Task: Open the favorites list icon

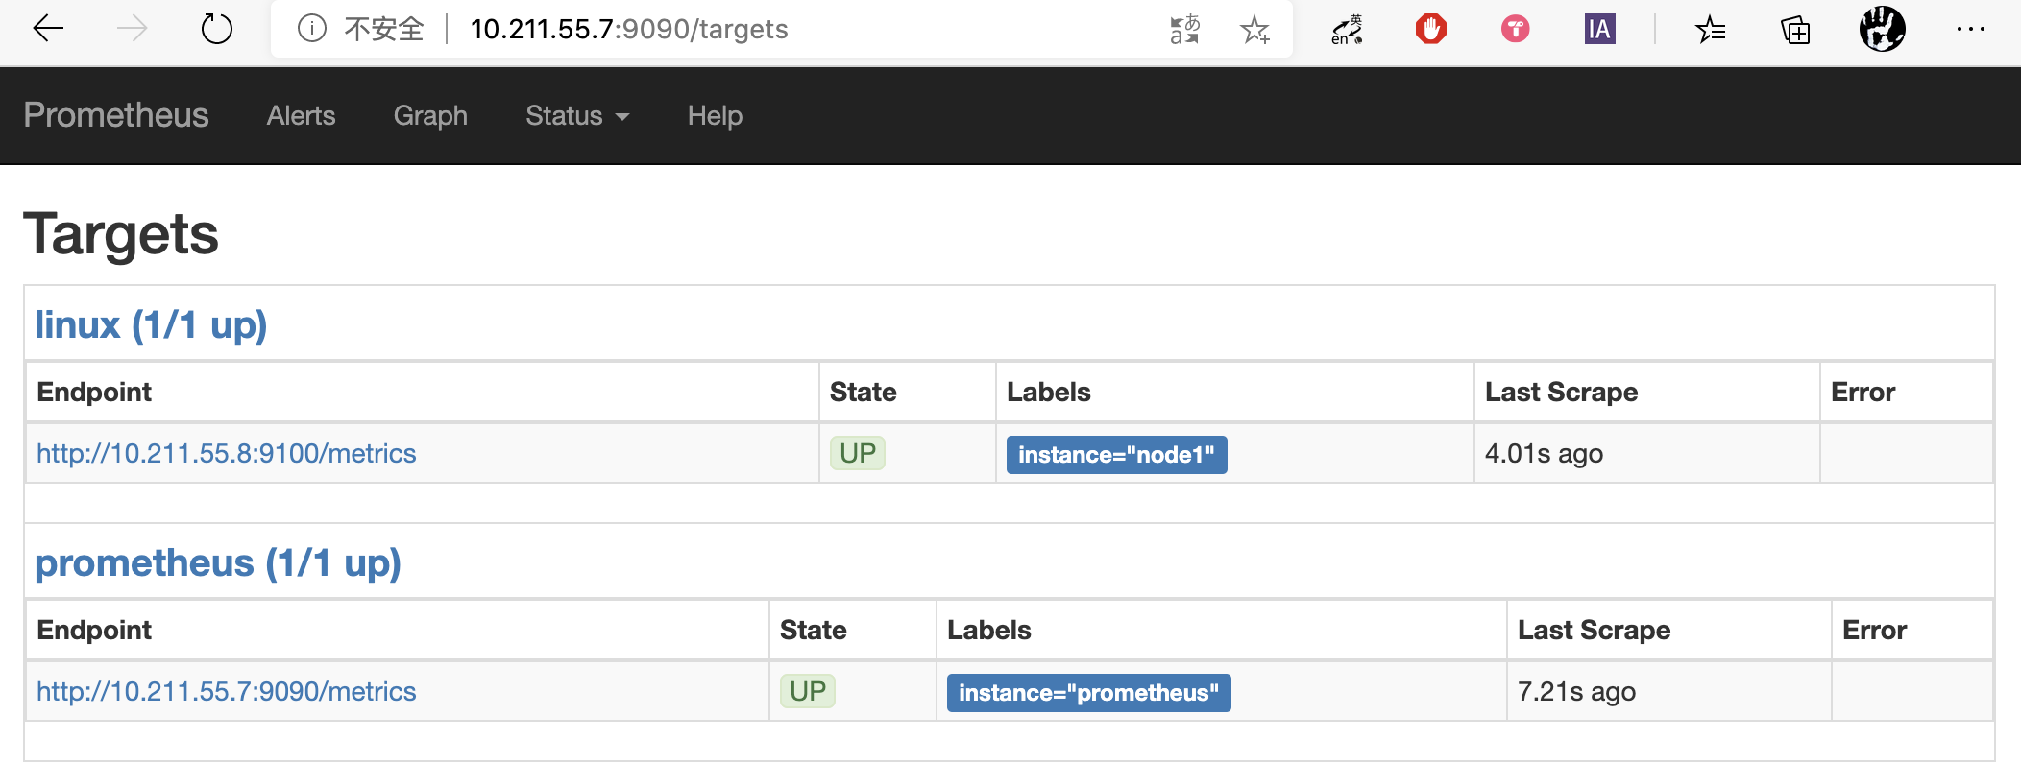Action: [1710, 29]
